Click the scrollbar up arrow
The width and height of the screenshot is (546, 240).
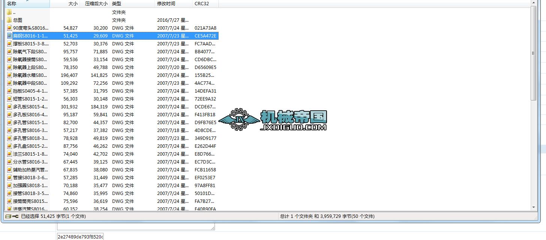point(533,3)
